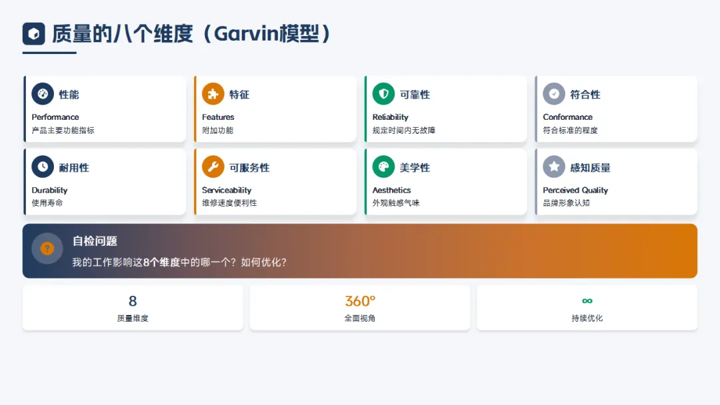Click the 品牌形象认知 description
720x405 pixels.
click(x=566, y=202)
